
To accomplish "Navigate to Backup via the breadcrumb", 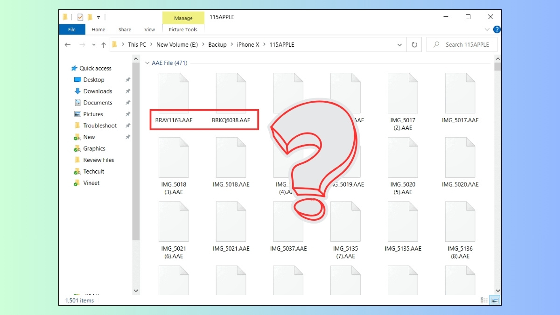I will 217,44.
